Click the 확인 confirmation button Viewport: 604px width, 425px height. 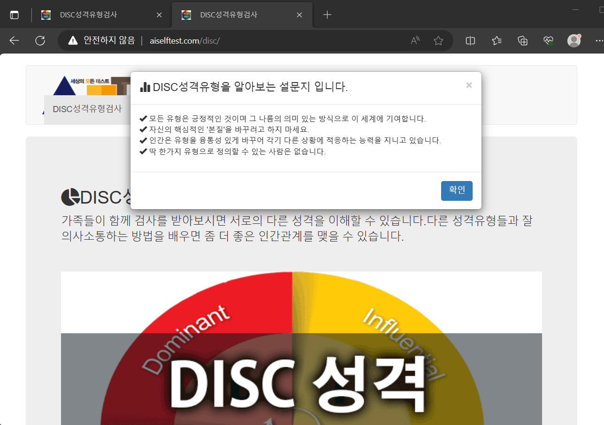coord(456,190)
